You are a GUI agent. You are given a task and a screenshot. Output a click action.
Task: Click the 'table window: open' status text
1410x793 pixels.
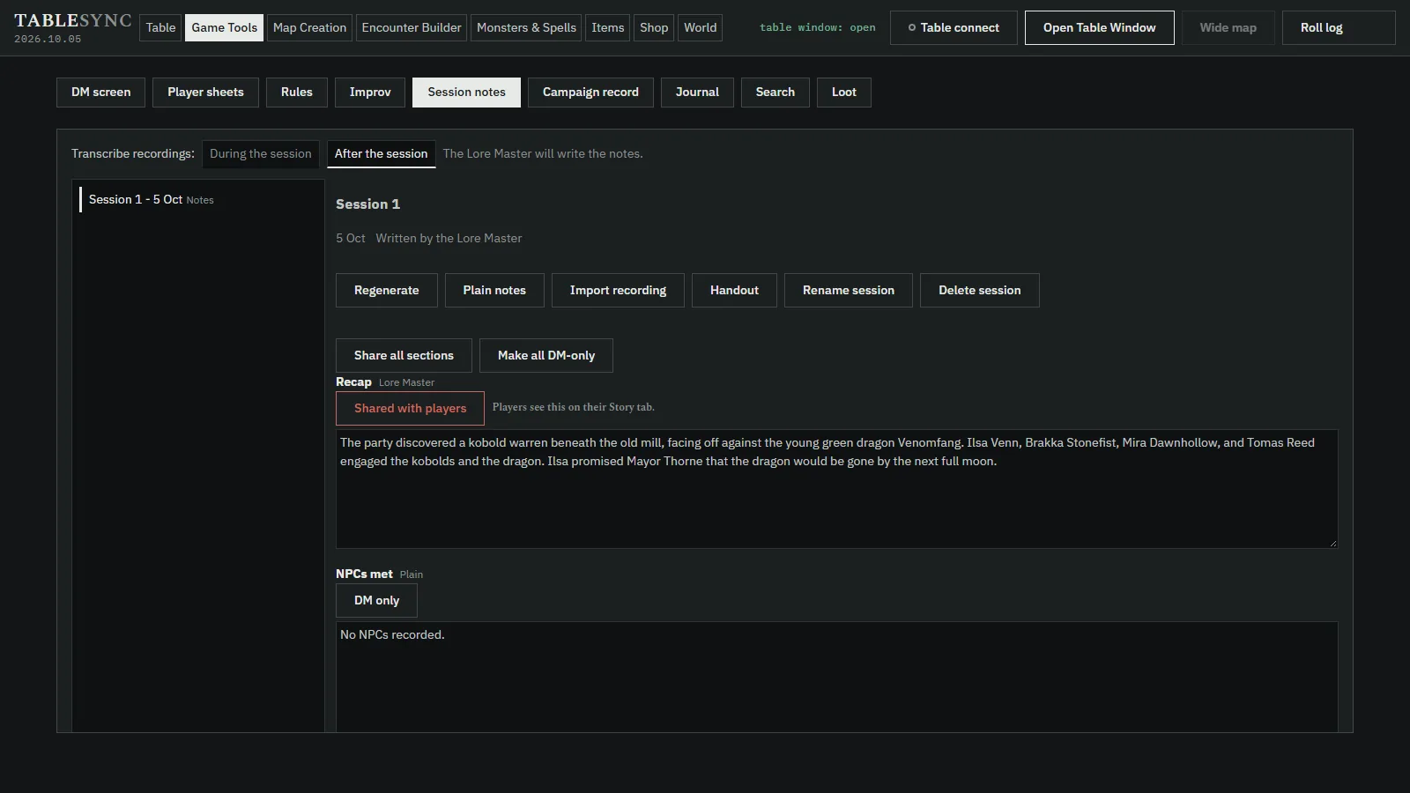click(x=817, y=27)
